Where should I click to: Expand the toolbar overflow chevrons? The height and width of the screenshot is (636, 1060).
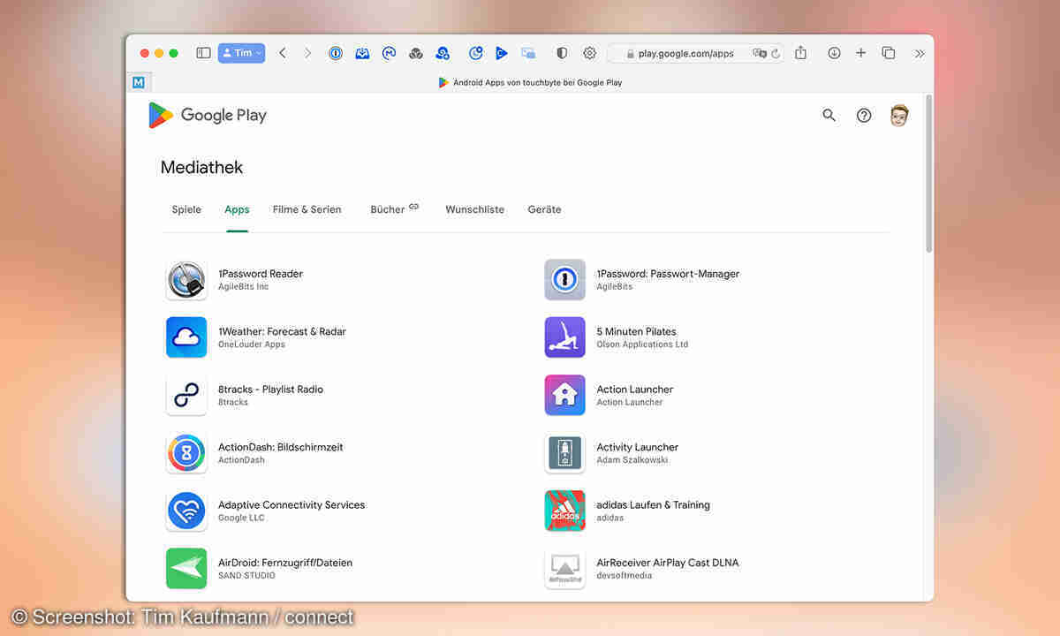click(x=920, y=53)
